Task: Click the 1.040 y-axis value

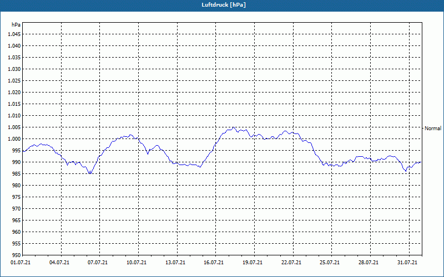Action: (x=14, y=46)
